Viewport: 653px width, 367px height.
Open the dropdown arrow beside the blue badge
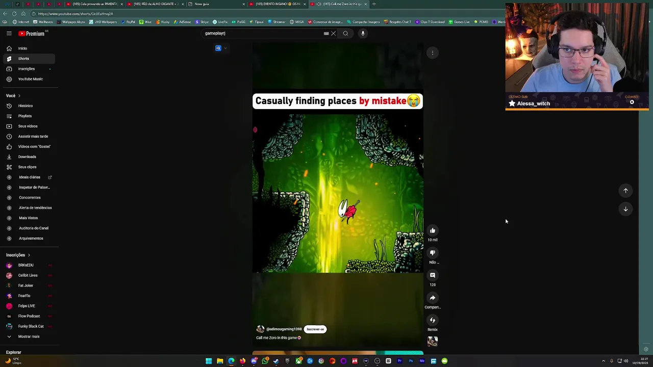pyautogui.click(x=225, y=48)
